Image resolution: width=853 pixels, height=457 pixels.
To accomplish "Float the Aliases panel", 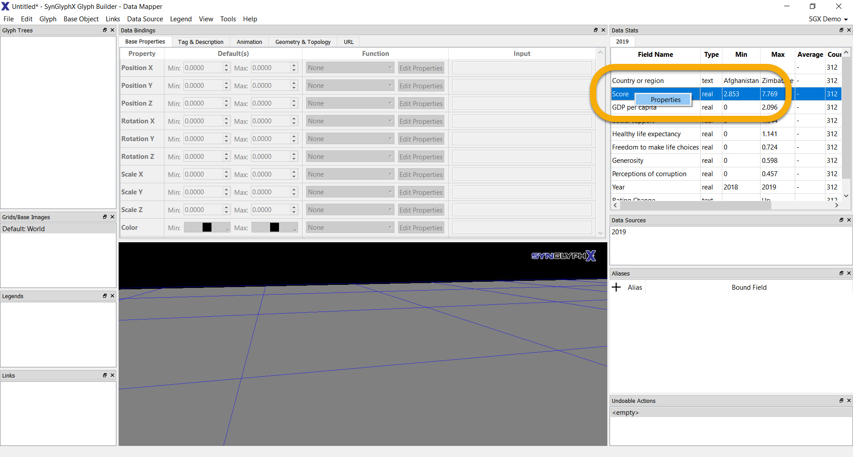I will (x=841, y=273).
